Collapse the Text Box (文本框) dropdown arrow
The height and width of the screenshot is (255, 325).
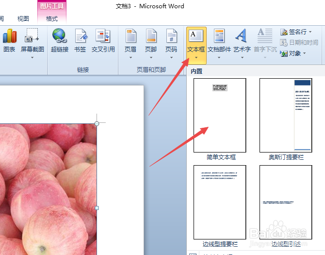(x=196, y=58)
